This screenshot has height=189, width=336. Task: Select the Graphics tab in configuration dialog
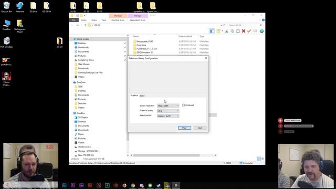point(134,96)
